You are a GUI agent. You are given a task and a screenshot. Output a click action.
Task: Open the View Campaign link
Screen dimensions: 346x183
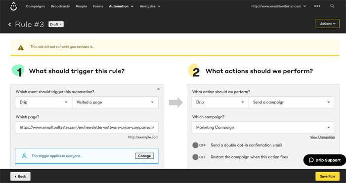point(322,137)
